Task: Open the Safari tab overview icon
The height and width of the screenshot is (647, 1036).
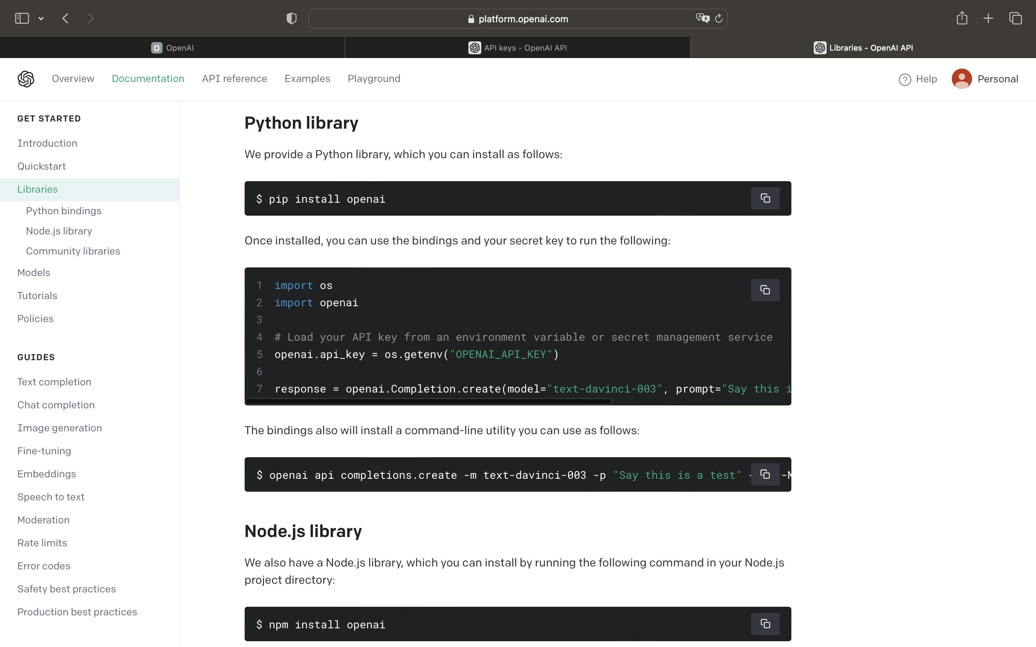Action: click(1015, 18)
